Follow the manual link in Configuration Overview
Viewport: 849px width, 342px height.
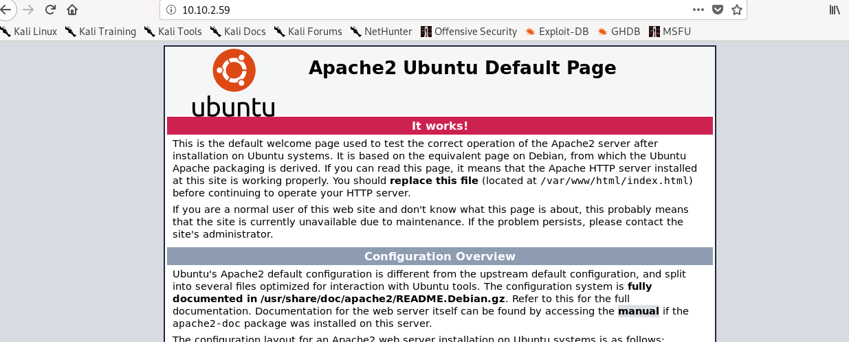[638, 311]
